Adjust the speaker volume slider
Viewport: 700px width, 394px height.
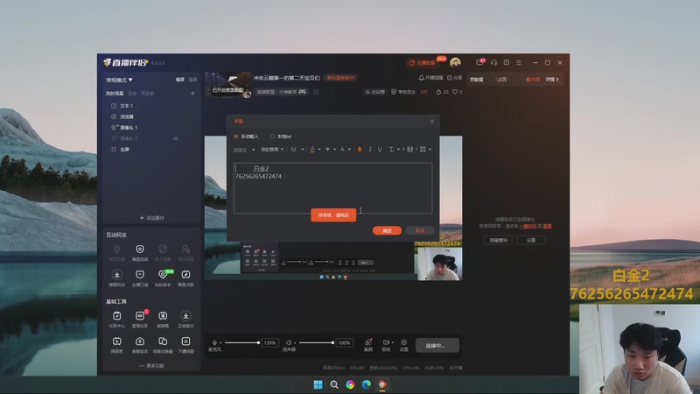click(317, 342)
